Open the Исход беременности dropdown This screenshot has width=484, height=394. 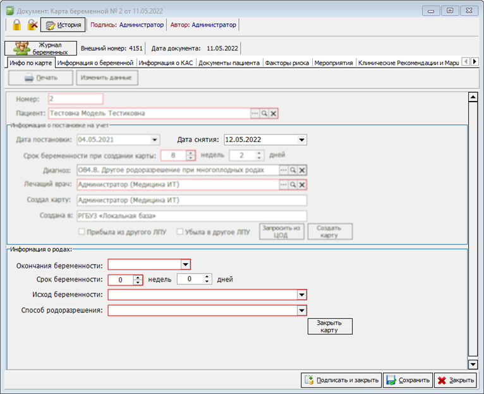tap(301, 295)
